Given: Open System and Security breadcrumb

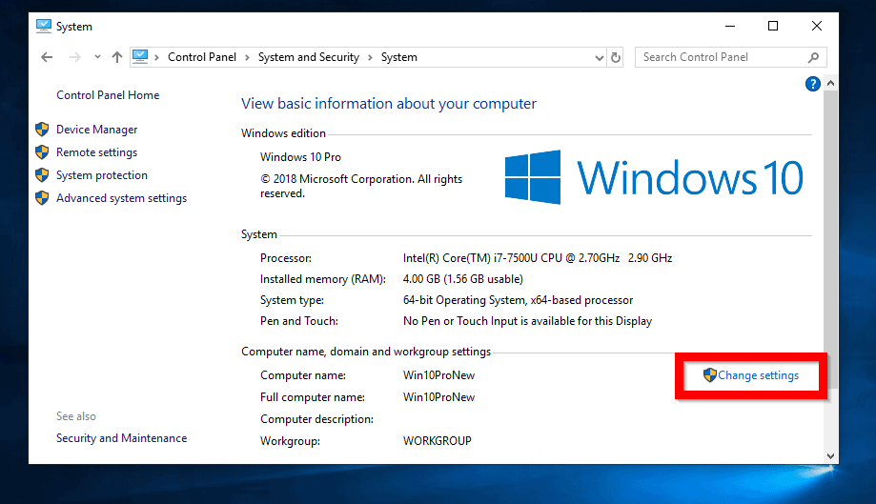Looking at the screenshot, I should pos(309,57).
